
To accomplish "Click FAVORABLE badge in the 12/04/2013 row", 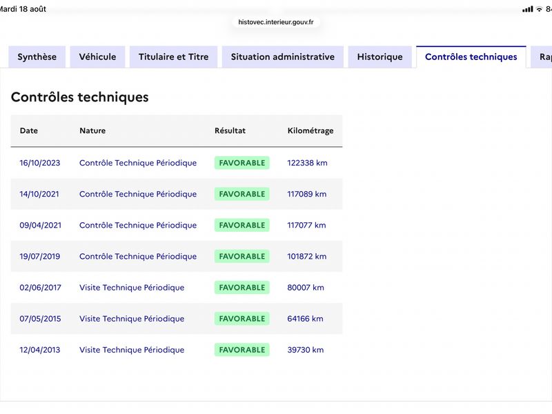I will pyautogui.click(x=242, y=350).
